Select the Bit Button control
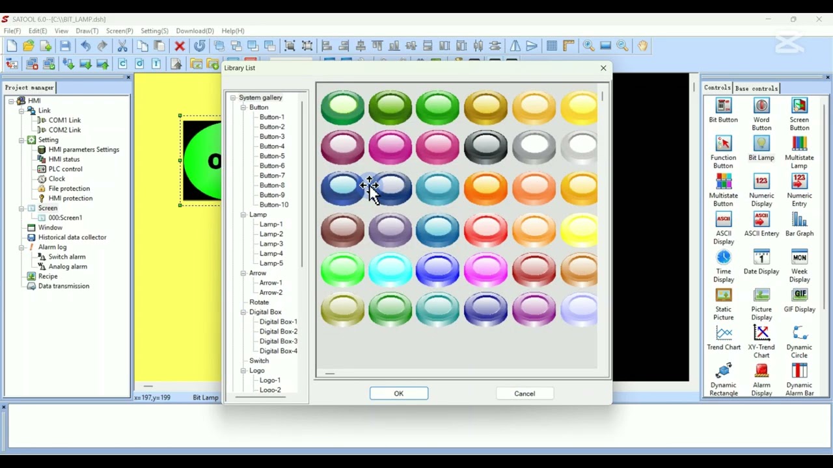Screen dimensions: 833x468 pyautogui.click(x=723, y=110)
